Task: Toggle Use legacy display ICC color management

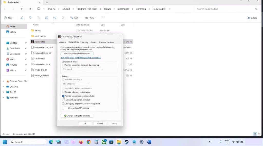Action: (x=63, y=104)
